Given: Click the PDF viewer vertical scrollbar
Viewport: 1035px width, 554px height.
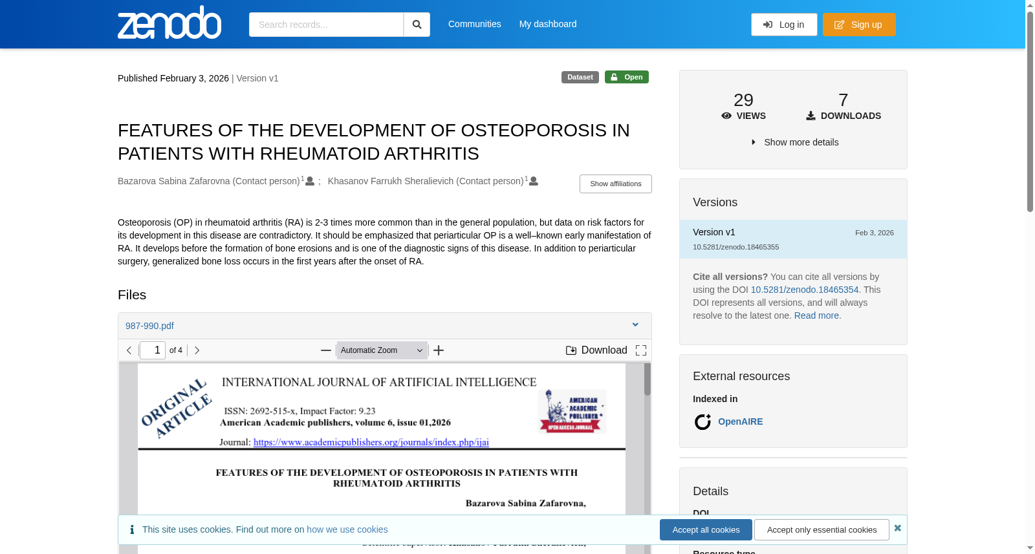Looking at the screenshot, I should coord(648,453).
